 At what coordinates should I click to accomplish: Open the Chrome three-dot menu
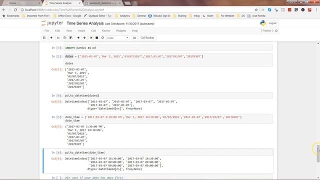(x=316, y=10)
